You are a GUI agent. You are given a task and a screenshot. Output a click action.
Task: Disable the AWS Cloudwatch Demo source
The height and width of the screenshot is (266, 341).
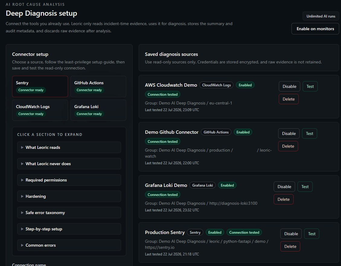[289, 86]
